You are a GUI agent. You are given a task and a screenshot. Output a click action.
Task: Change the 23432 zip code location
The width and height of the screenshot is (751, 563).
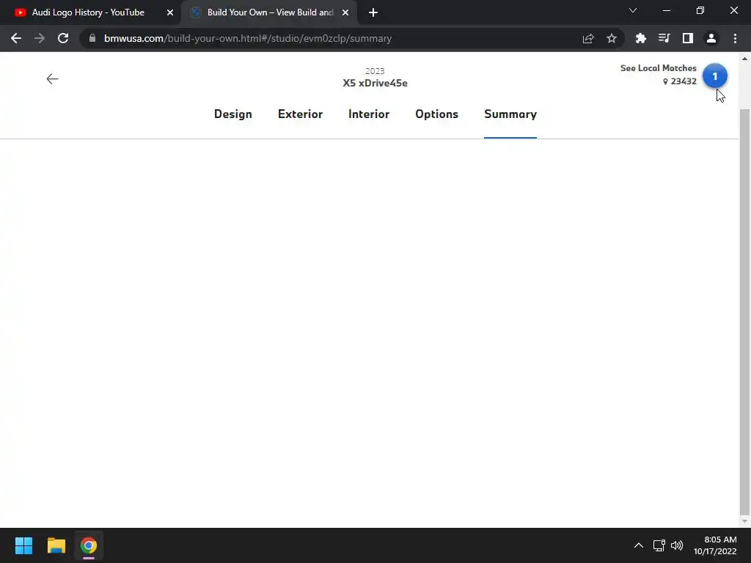(680, 81)
